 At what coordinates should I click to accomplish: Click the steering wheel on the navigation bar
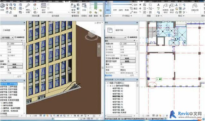pyautogui.click(x=99, y=46)
